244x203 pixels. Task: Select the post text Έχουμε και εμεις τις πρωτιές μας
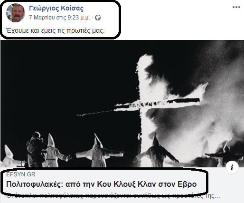pyautogui.click(x=55, y=30)
